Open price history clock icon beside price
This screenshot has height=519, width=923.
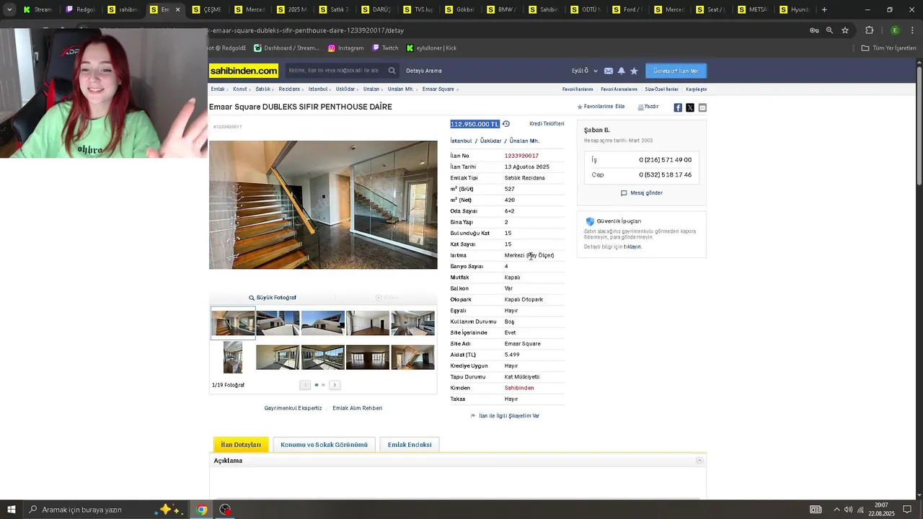506,124
